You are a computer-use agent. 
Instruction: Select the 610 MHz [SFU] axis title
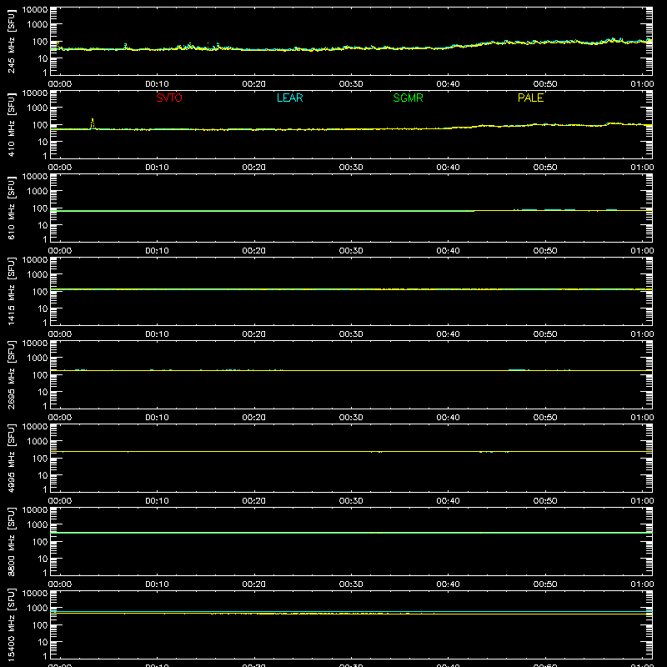point(11,208)
